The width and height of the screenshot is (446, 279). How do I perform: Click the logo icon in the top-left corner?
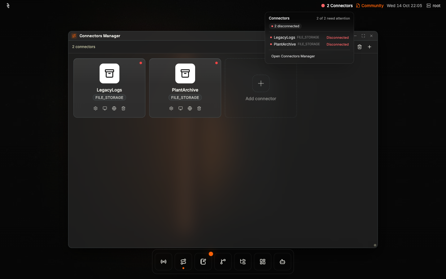[8, 6]
